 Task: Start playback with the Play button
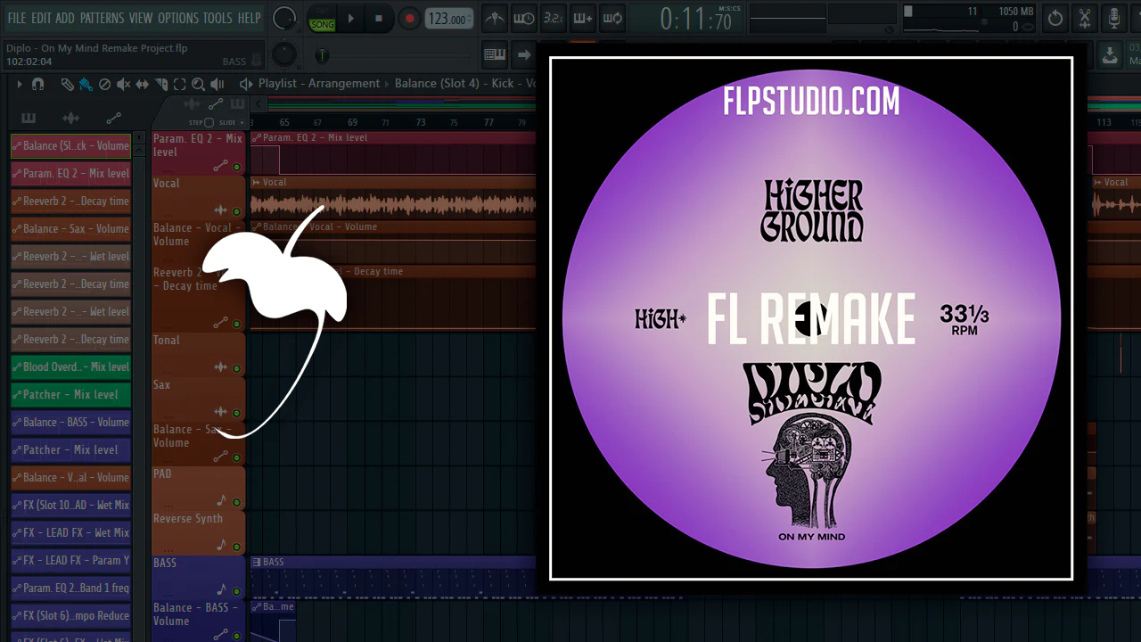(351, 18)
